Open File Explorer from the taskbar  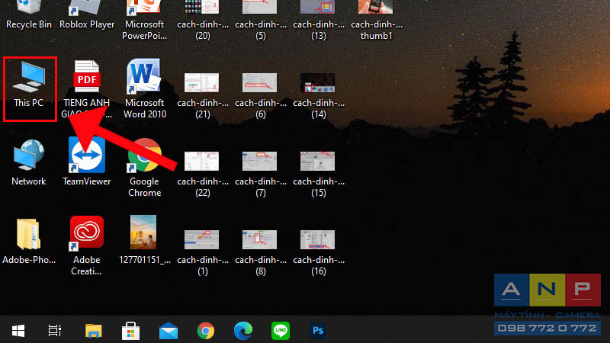point(93,331)
